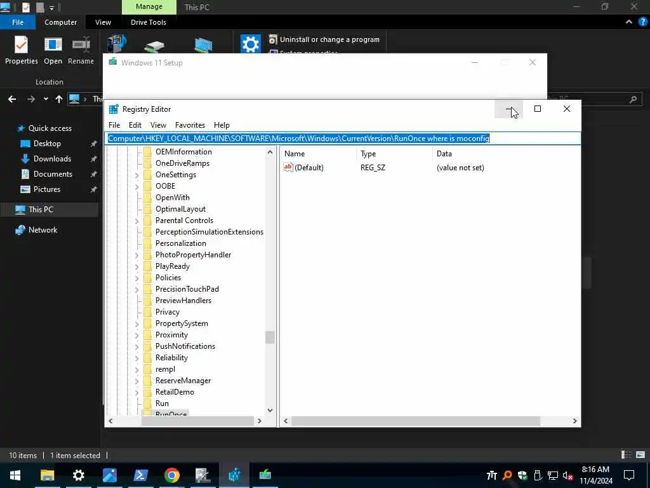Open Downloads in the navigation pane
The width and height of the screenshot is (650, 488).
point(52,158)
